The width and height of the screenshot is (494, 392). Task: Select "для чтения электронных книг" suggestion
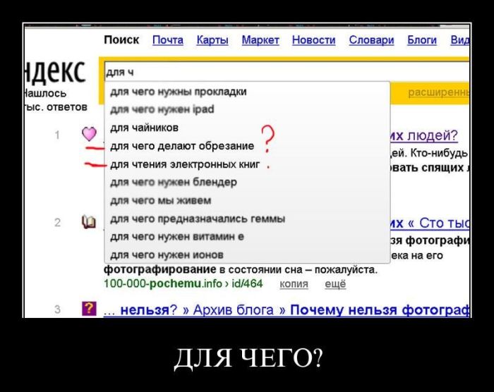[185, 164]
